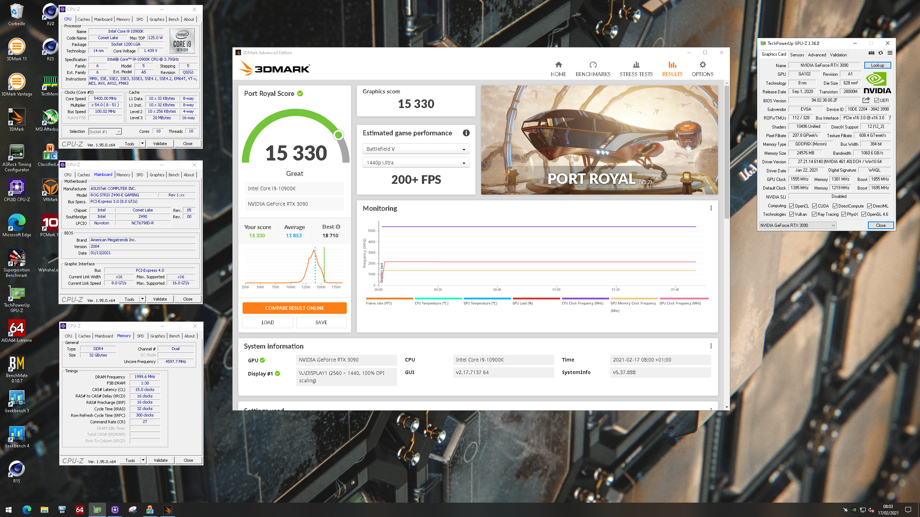Viewport: 920px width, 517px height.
Task: Select the CPUID CPU-Z desktop icon
Action: pos(17,190)
